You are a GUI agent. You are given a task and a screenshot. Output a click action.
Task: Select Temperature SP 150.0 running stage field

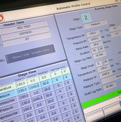pyautogui.click(x=93, y=33)
